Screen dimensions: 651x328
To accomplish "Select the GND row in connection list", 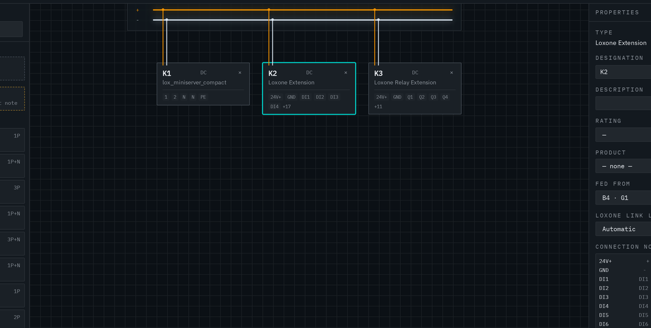I will click(624, 270).
